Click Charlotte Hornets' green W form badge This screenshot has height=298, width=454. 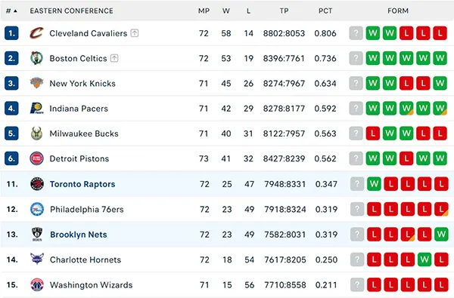[x=424, y=260]
